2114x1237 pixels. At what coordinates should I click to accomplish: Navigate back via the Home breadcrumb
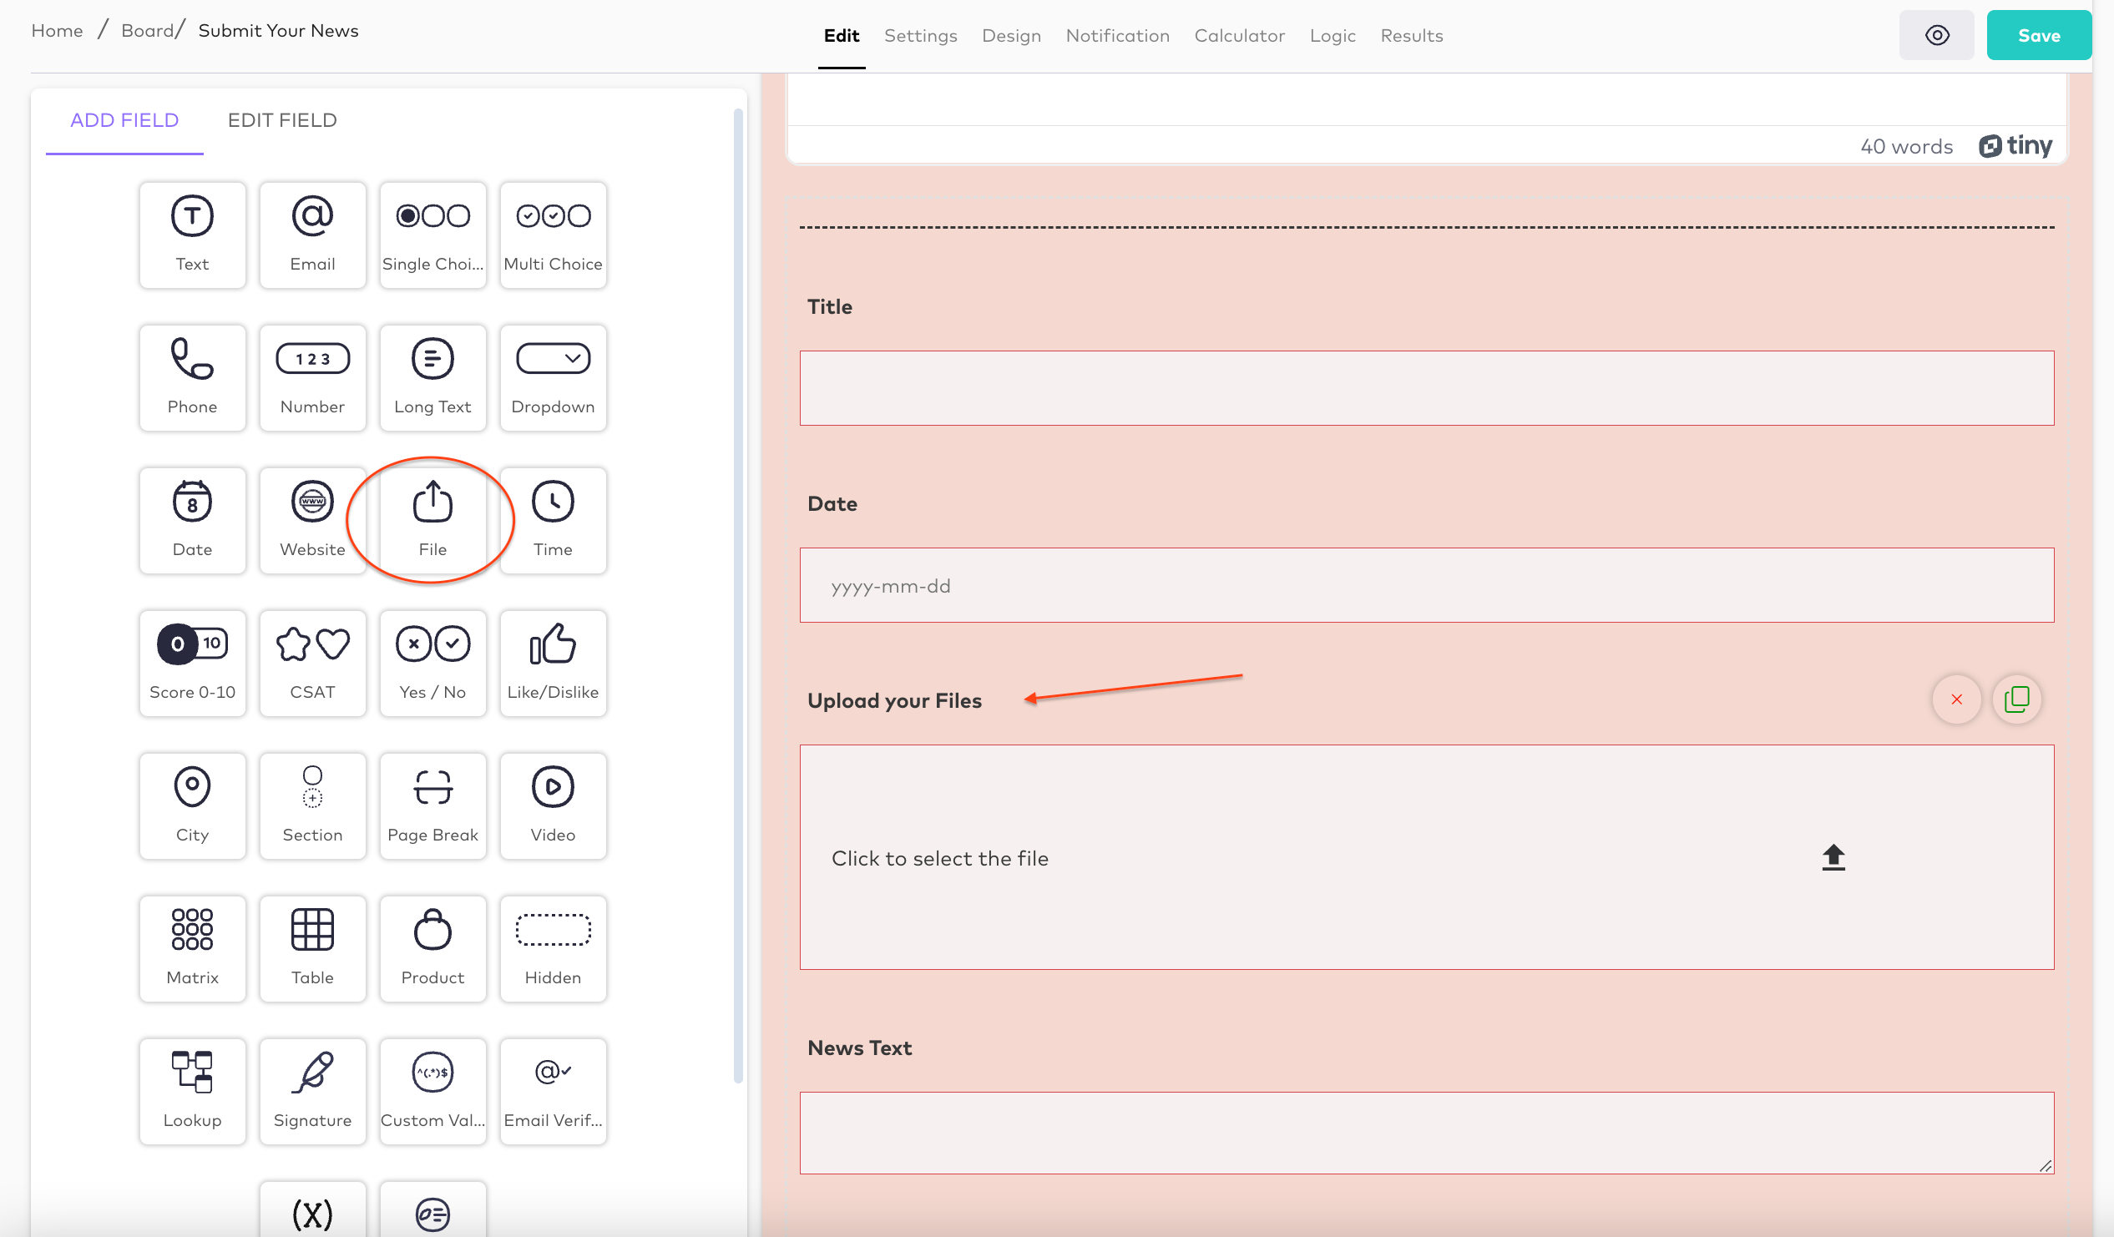tap(56, 30)
